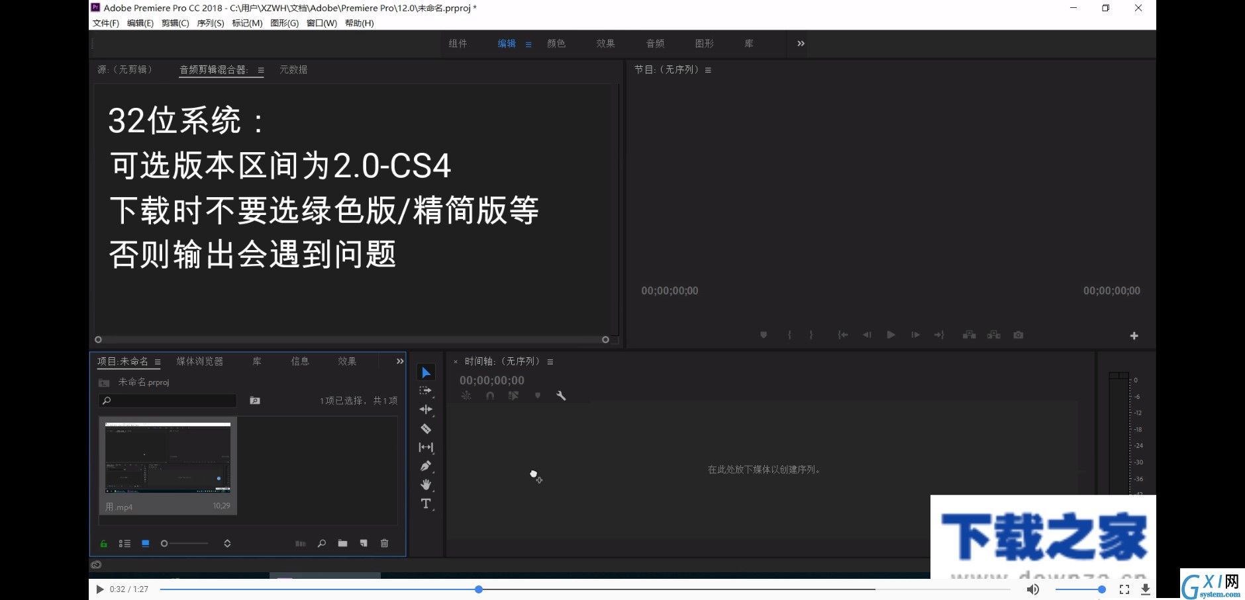Select the Pen tool
The image size is (1245, 600).
(x=426, y=466)
